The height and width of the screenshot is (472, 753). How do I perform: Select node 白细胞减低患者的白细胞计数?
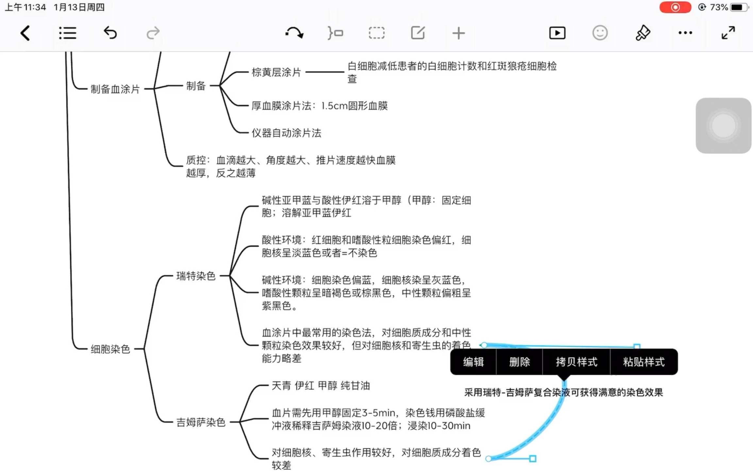(452, 72)
